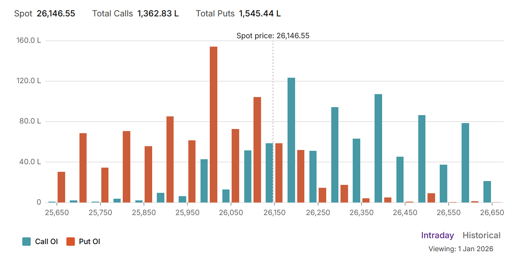
Task: Click the Put OI orange legend swatch
Action: pos(71,242)
